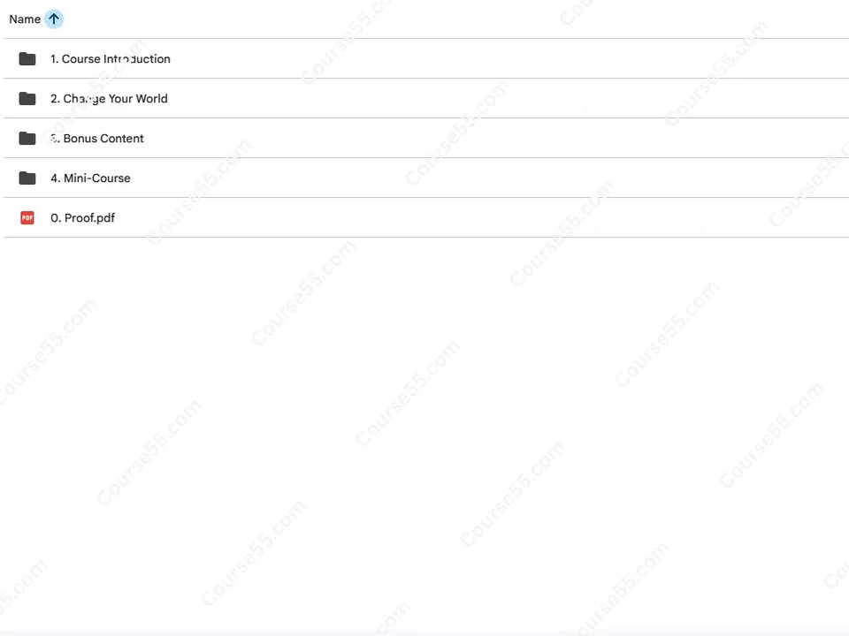Viewport: 849px width, 636px height.
Task: Click the light strip at page bottom
Action: point(424,632)
